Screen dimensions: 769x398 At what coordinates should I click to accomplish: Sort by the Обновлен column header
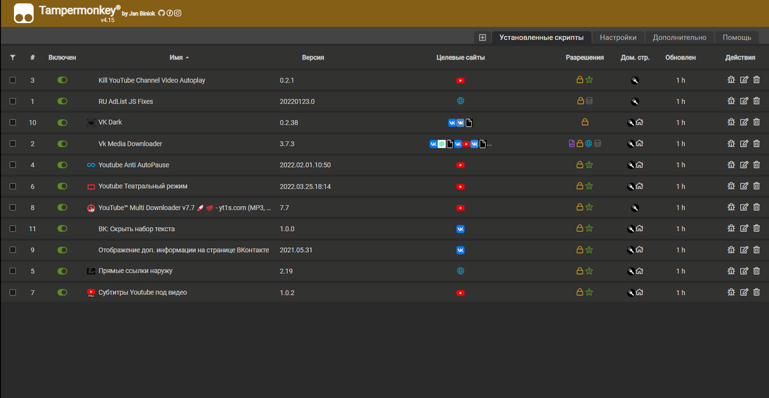click(x=681, y=58)
